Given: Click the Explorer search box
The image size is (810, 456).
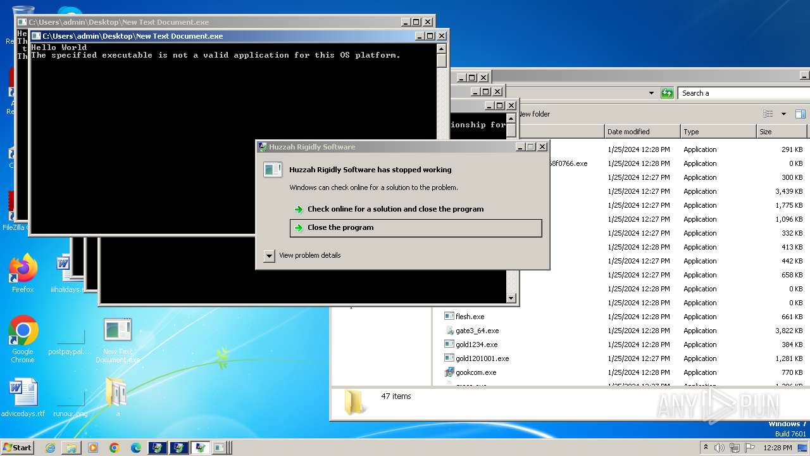Looking at the screenshot, I should pos(744,93).
